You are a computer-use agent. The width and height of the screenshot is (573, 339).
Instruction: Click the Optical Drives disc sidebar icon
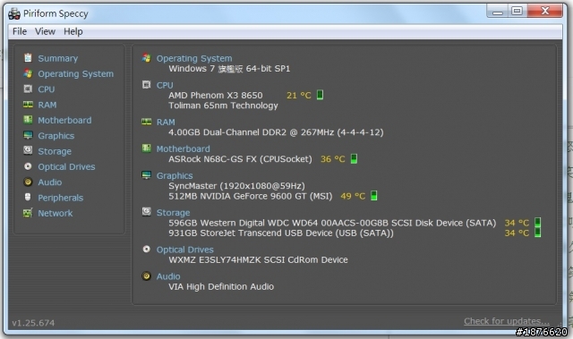[28, 166]
